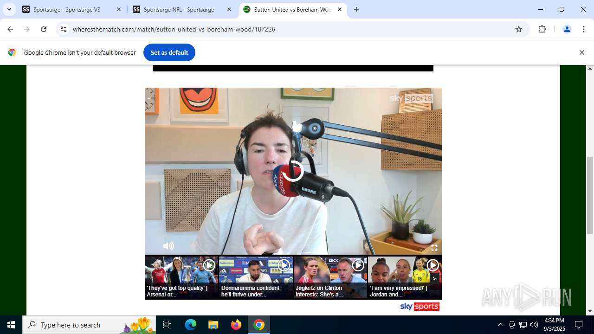This screenshot has height=334, width=594.
Task: Click the taskbar search box
Action: click(x=90, y=325)
